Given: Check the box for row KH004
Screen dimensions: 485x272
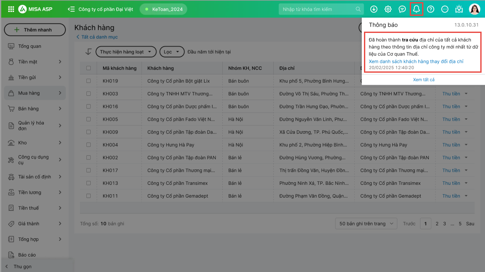Looking at the screenshot, I should point(89,145).
